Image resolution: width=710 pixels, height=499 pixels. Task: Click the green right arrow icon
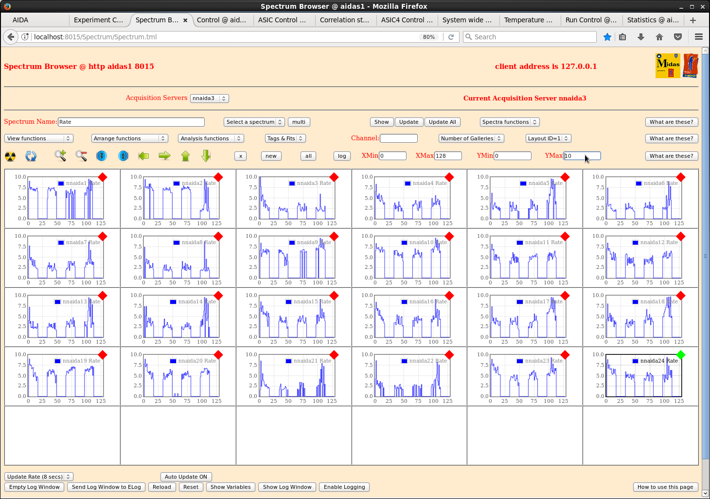165,156
